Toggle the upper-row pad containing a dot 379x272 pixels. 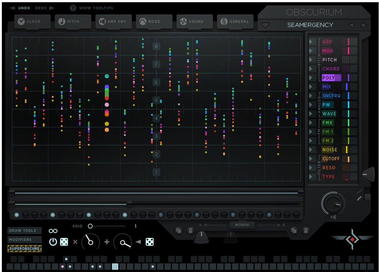[66, 259]
